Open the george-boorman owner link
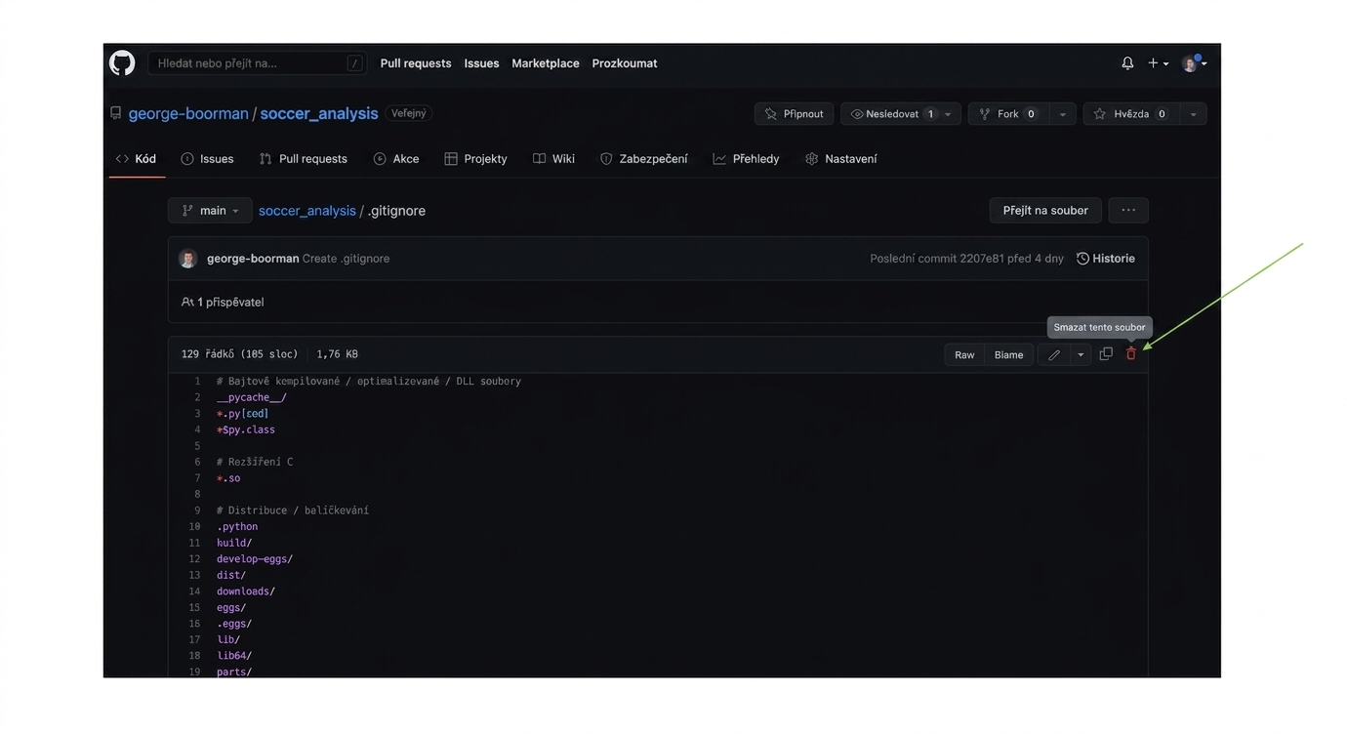The image size is (1347, 734). point(188,113)
